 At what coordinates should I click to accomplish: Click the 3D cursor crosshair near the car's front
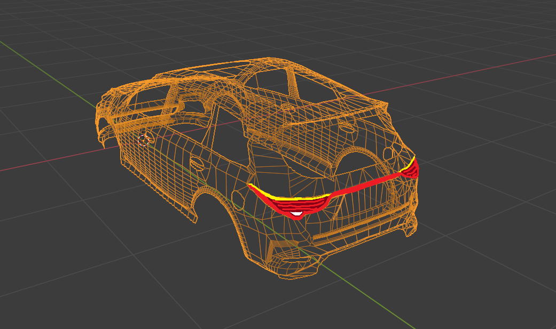point(143,140)
